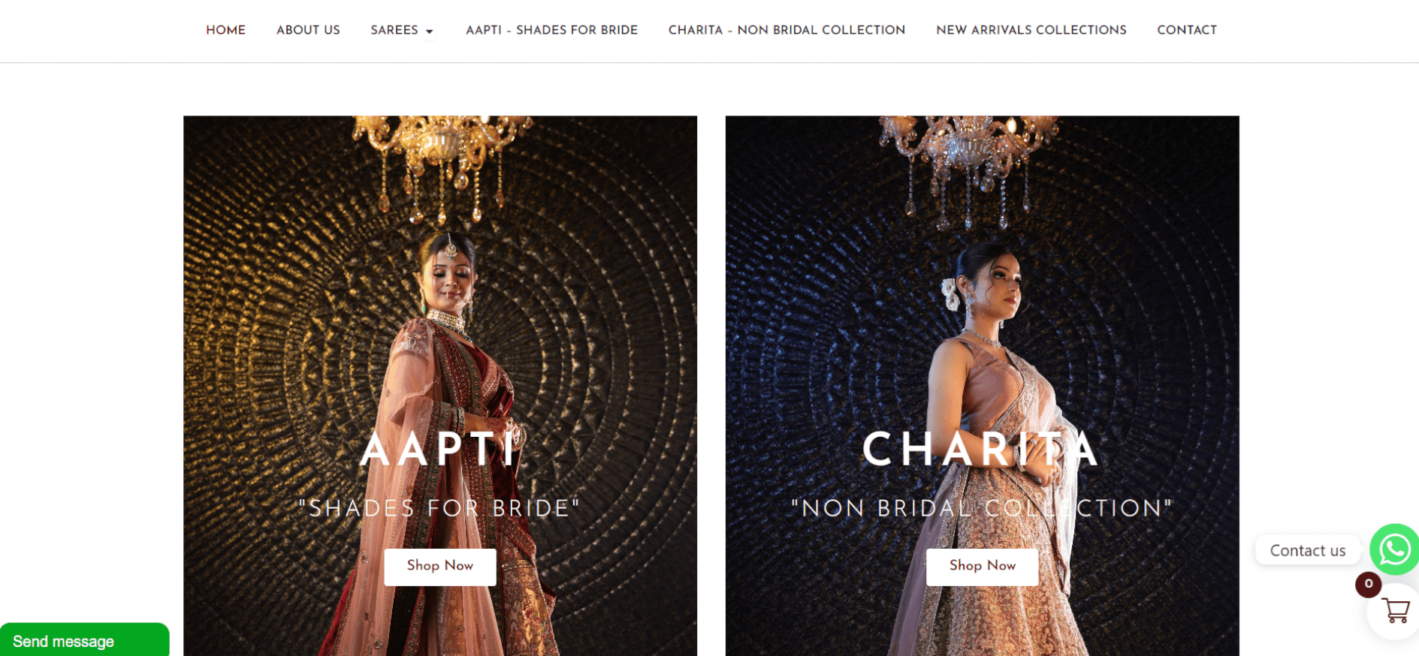
Task: Open the ABOUT US page
Action: point(308,30)
